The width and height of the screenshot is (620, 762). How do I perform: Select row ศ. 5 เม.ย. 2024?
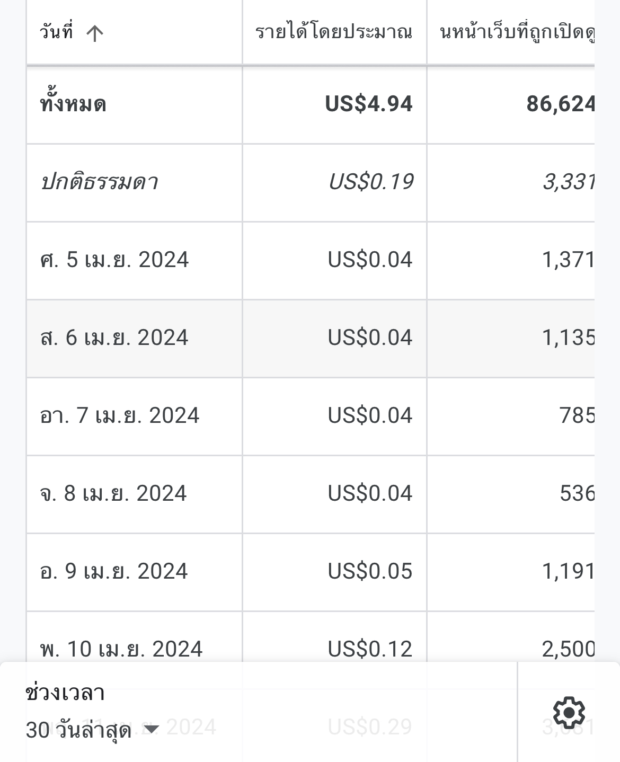tap(311, 261)
